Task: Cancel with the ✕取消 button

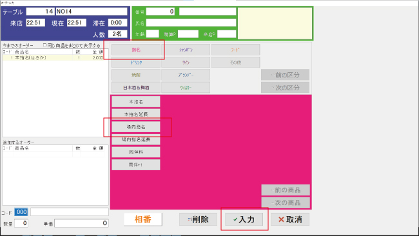Action: click(x=290, y=219)
